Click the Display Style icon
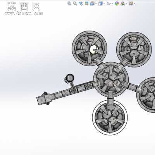The width and height of the screenshot is (155, 155). click(x=100, y=3)
